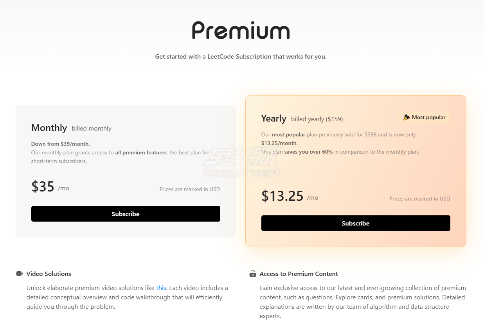Click the "Most popular" badge label
Screen dimensions: 484x324
tap(428, 117)
